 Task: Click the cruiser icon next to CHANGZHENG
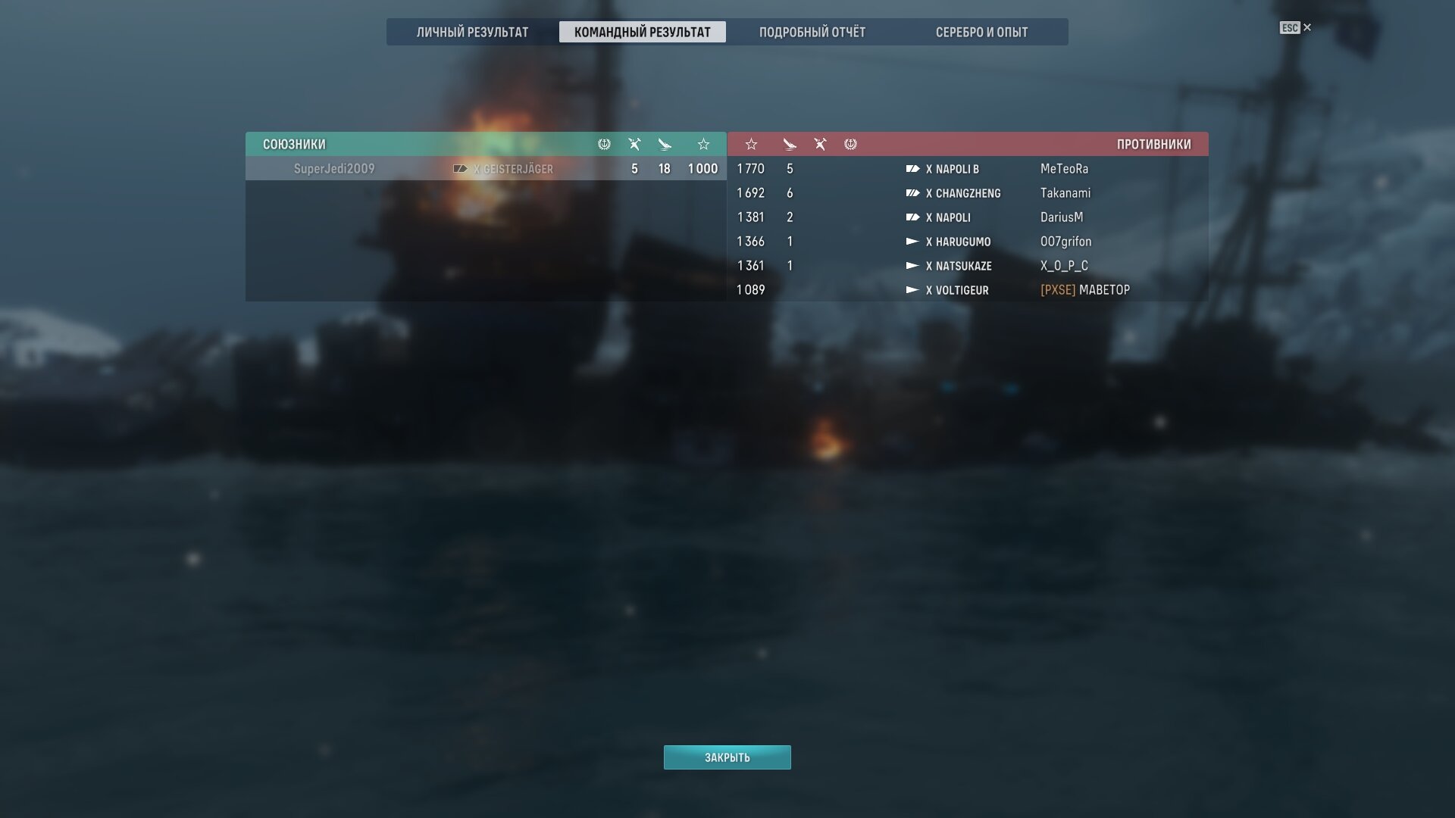coord(912,193)
